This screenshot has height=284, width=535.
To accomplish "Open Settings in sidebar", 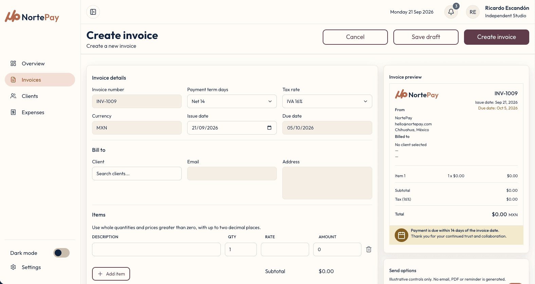I will [x=40, y=267].
